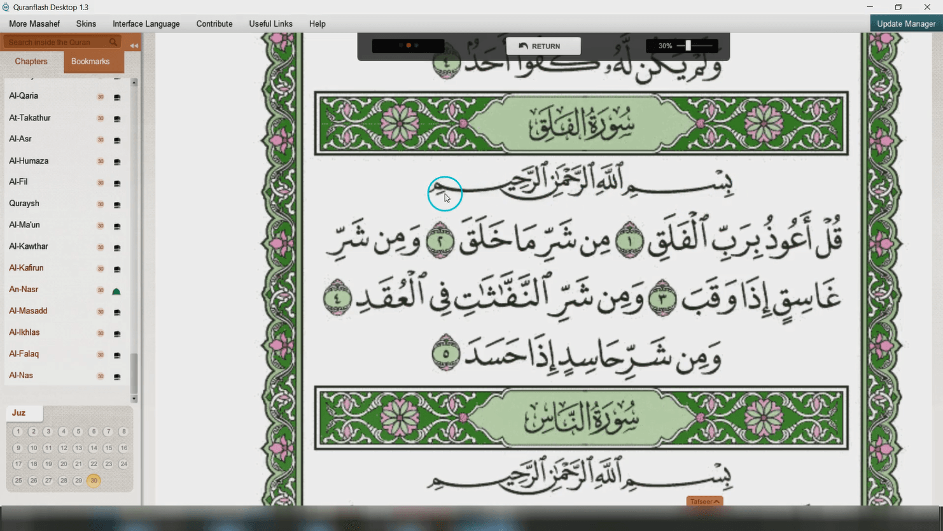Click the chapter list scroll-up arrow
The image size is (943, 531).
(x=134, y=83)
